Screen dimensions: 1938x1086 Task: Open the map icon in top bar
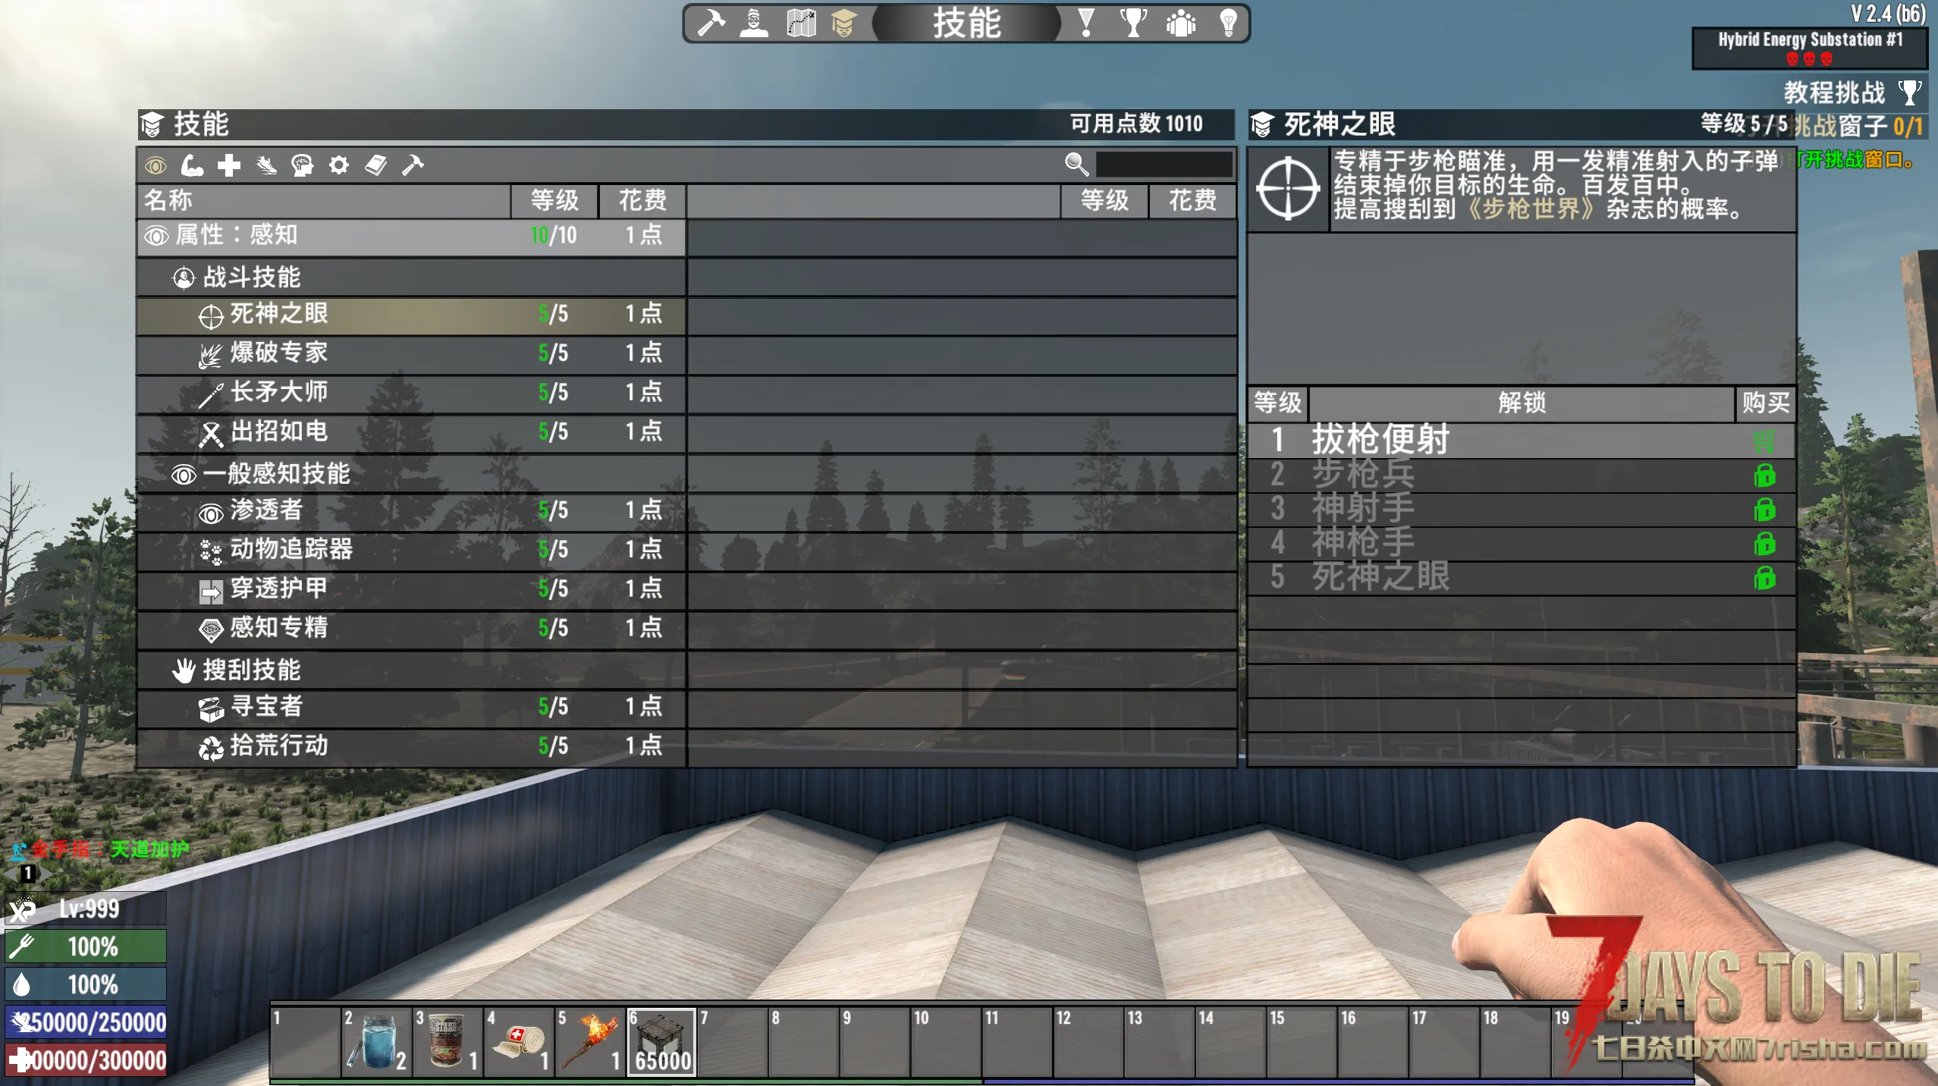pos(800,23)
